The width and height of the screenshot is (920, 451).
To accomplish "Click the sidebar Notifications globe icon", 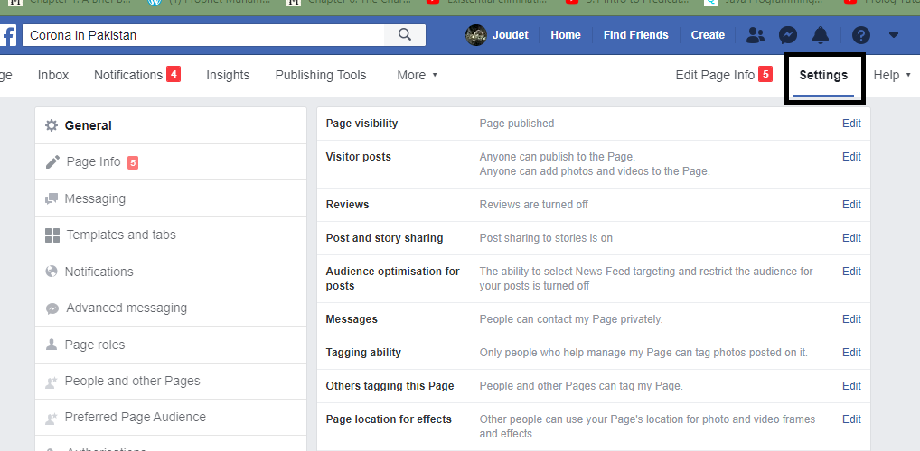I will 52,272.
